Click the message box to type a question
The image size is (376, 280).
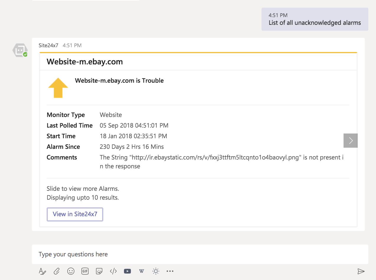click(x=200, y=254)
